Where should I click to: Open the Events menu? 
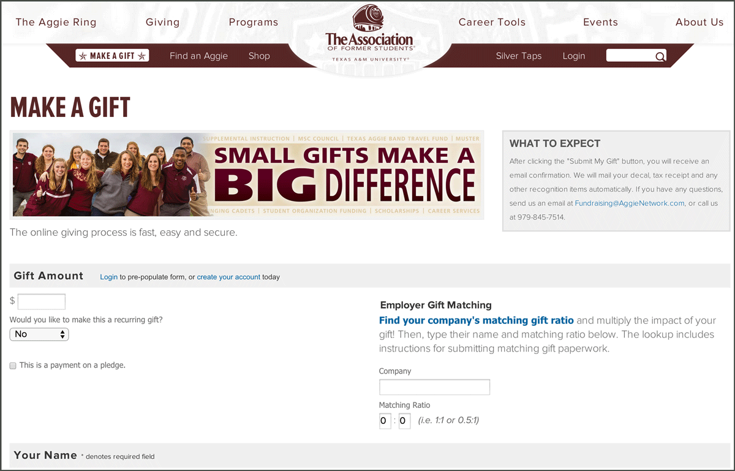coord(600,22)
